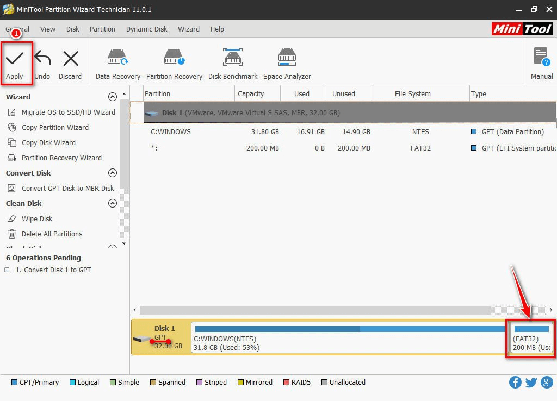
Task: Select FAT32 200 MB block in disk map
Action: click(x=531, y=337)
